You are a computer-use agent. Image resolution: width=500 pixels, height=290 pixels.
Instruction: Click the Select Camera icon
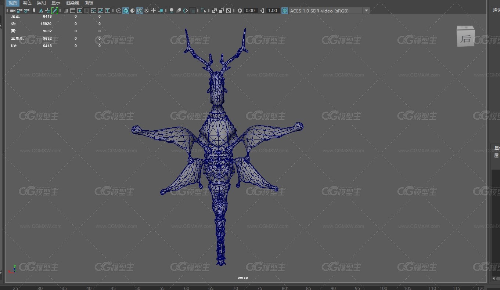click(12, 11)
